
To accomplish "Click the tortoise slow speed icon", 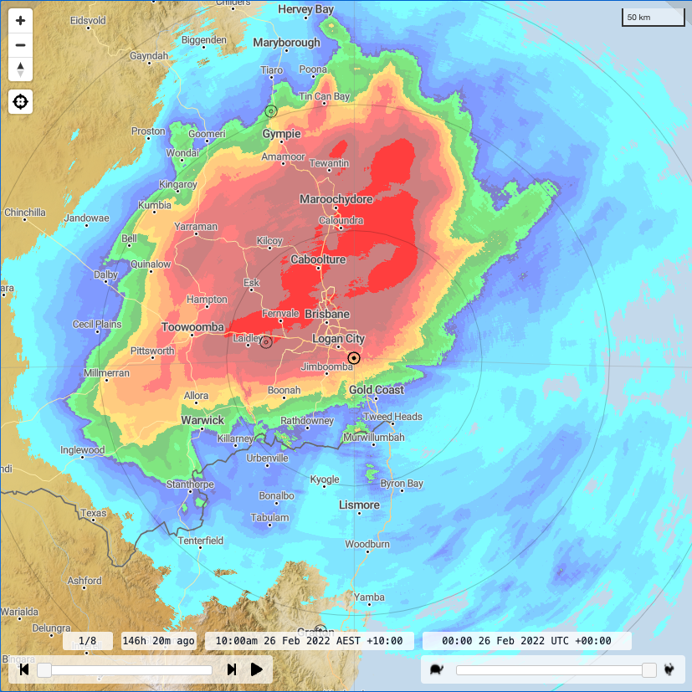I will [x=437, y=669].
